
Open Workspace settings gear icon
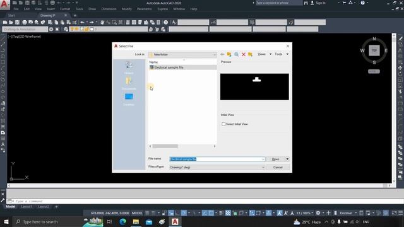pyautogui.click(x=51, y=30)
